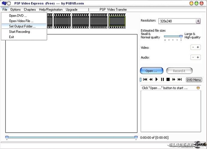Open PSP Video Transfer menu item
The width and height of the screenshot is (207, 149).
click(x=113, y=10)
